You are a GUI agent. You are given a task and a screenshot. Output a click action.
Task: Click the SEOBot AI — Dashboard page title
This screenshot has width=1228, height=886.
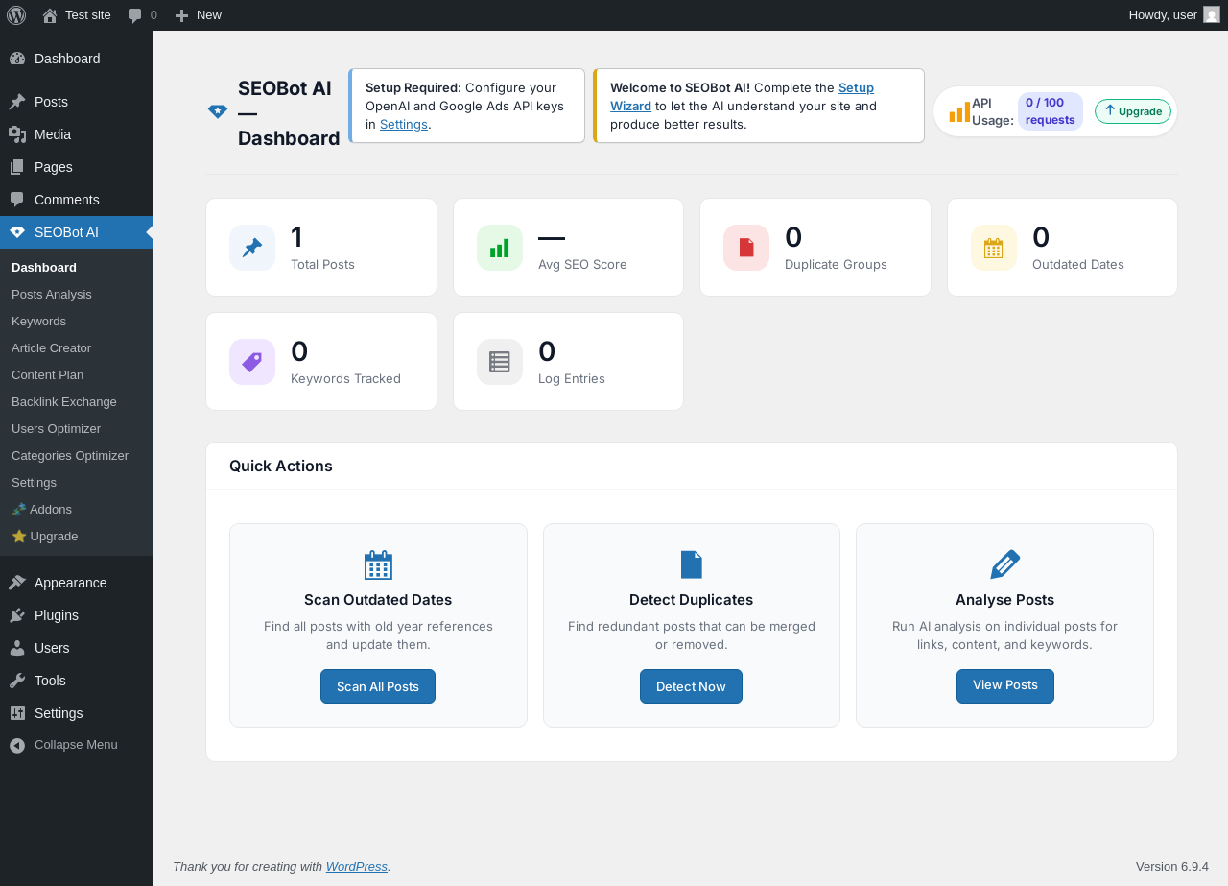coord(289,113)
